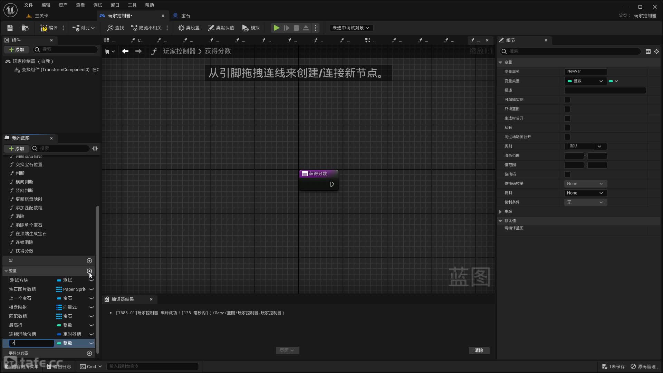Toggle 只读蓝图 checkbox
663x373 pixels.
pyautogui.click(x=567, y=109)
